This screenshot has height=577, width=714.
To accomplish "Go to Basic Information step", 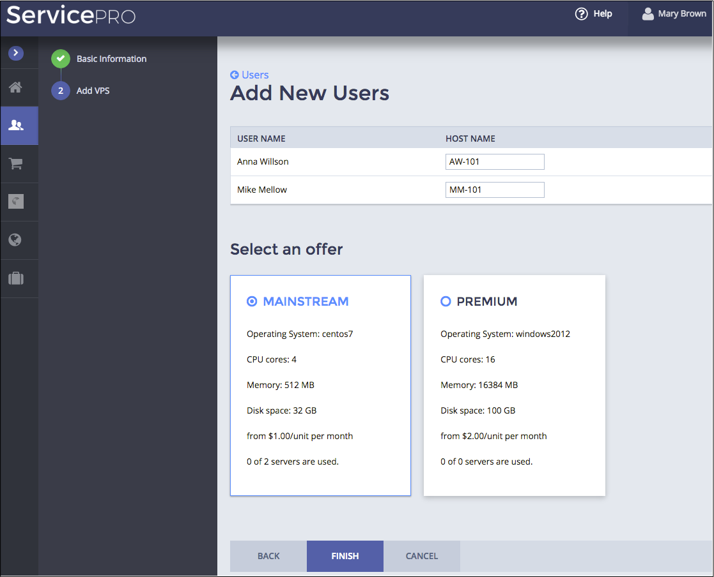I will point(111,59).
